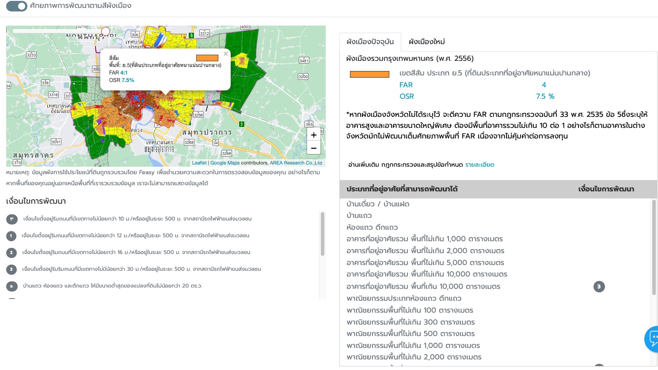Viewport: 658px width, 370px height.
Task: Select พาณิชยกรรมพื้นที่ไม่เกิน 1,000 ตารางเมตร
Action: click(x=495, y=346)
